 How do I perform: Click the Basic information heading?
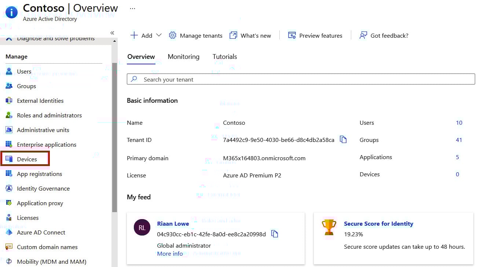(152, 100)
